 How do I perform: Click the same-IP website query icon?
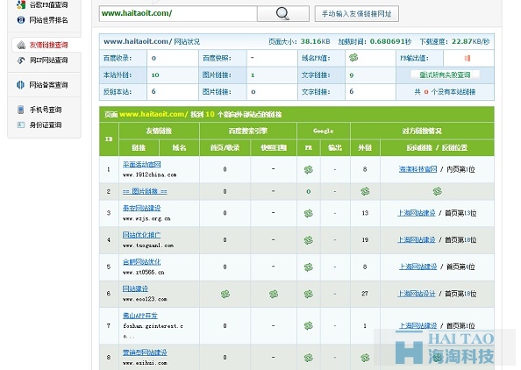tap(21, 60)
